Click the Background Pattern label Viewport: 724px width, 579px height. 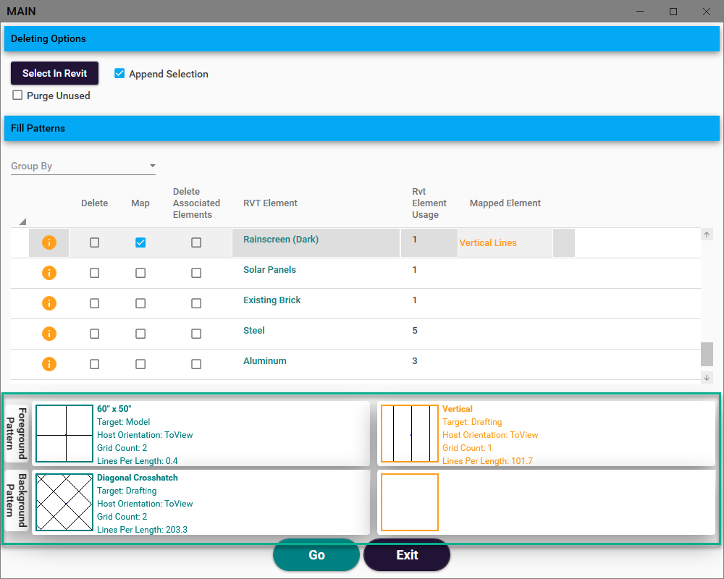(x=17, y=501)
